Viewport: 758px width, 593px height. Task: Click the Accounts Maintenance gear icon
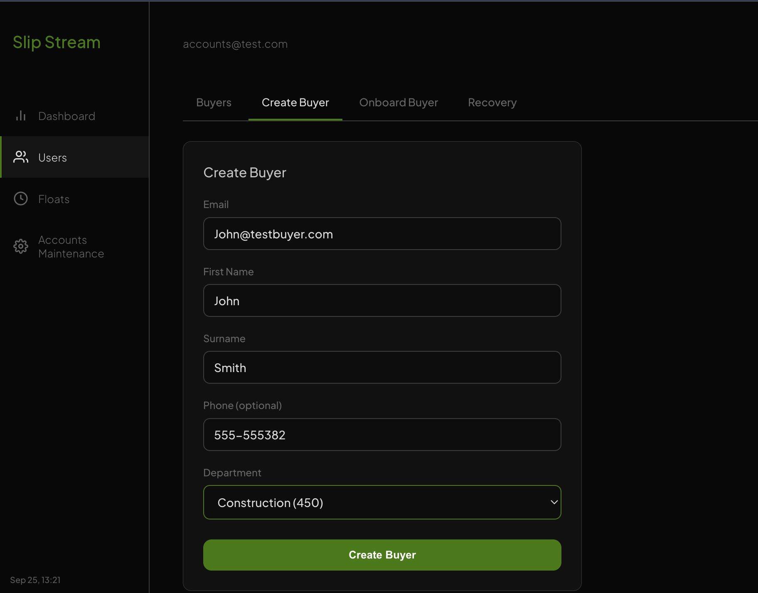(x=21, y=246)
